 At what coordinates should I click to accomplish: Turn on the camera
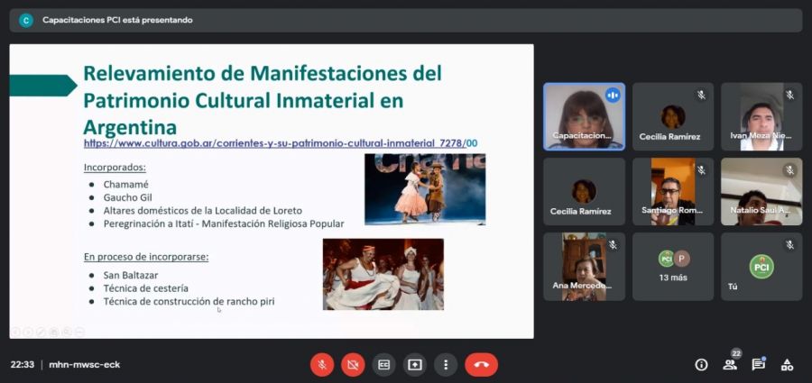click(353, 364)
